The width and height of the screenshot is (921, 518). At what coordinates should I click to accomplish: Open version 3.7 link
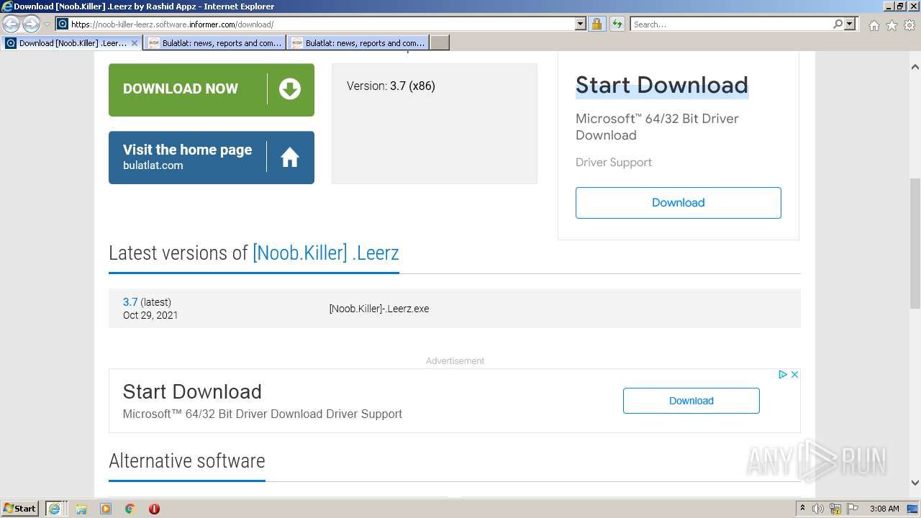pos(130,302)
